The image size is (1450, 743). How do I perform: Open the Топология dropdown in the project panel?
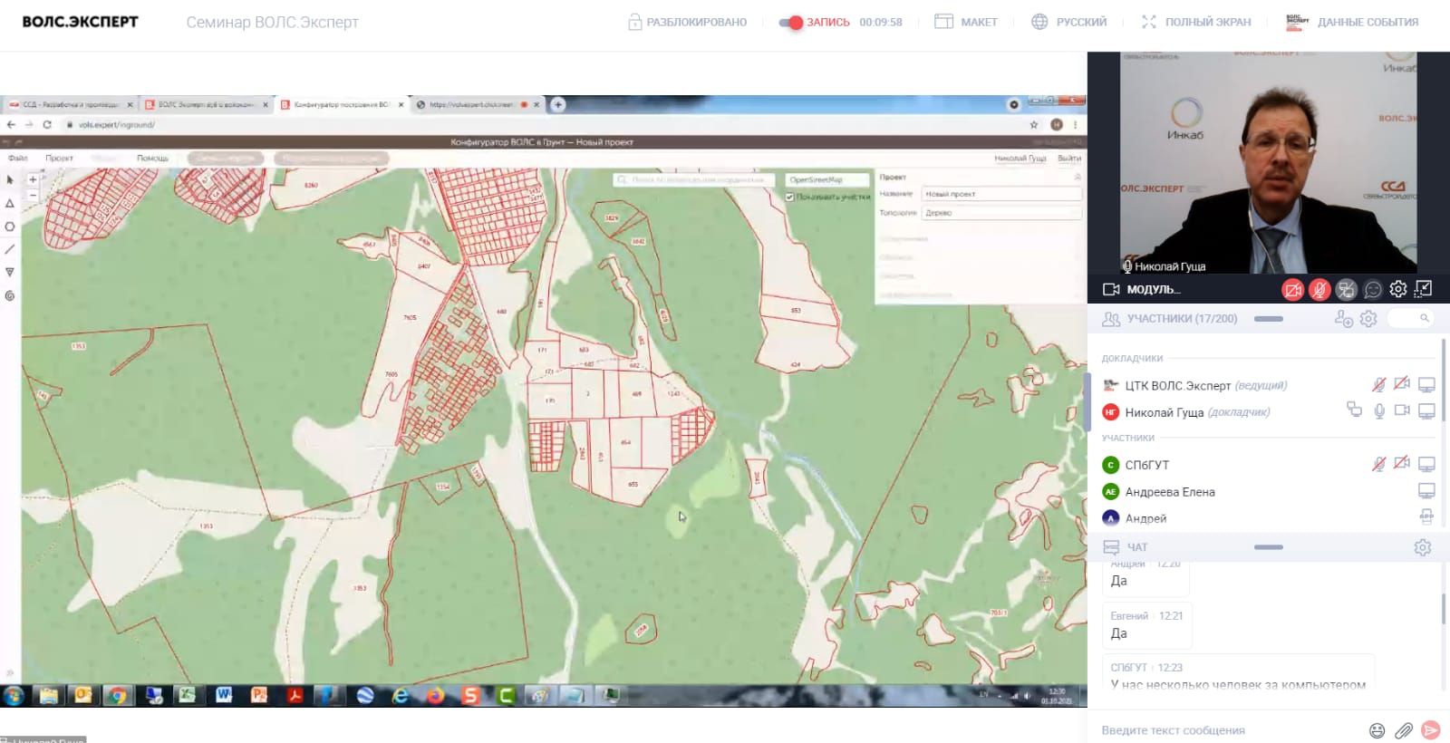1000,213
